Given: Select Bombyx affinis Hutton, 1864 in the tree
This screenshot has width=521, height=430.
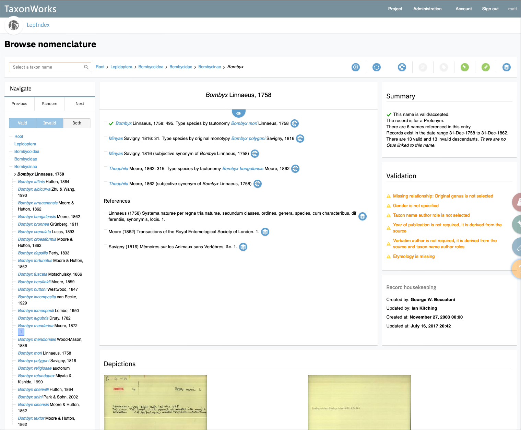Looking at the screenshot, I should [44, 182].
